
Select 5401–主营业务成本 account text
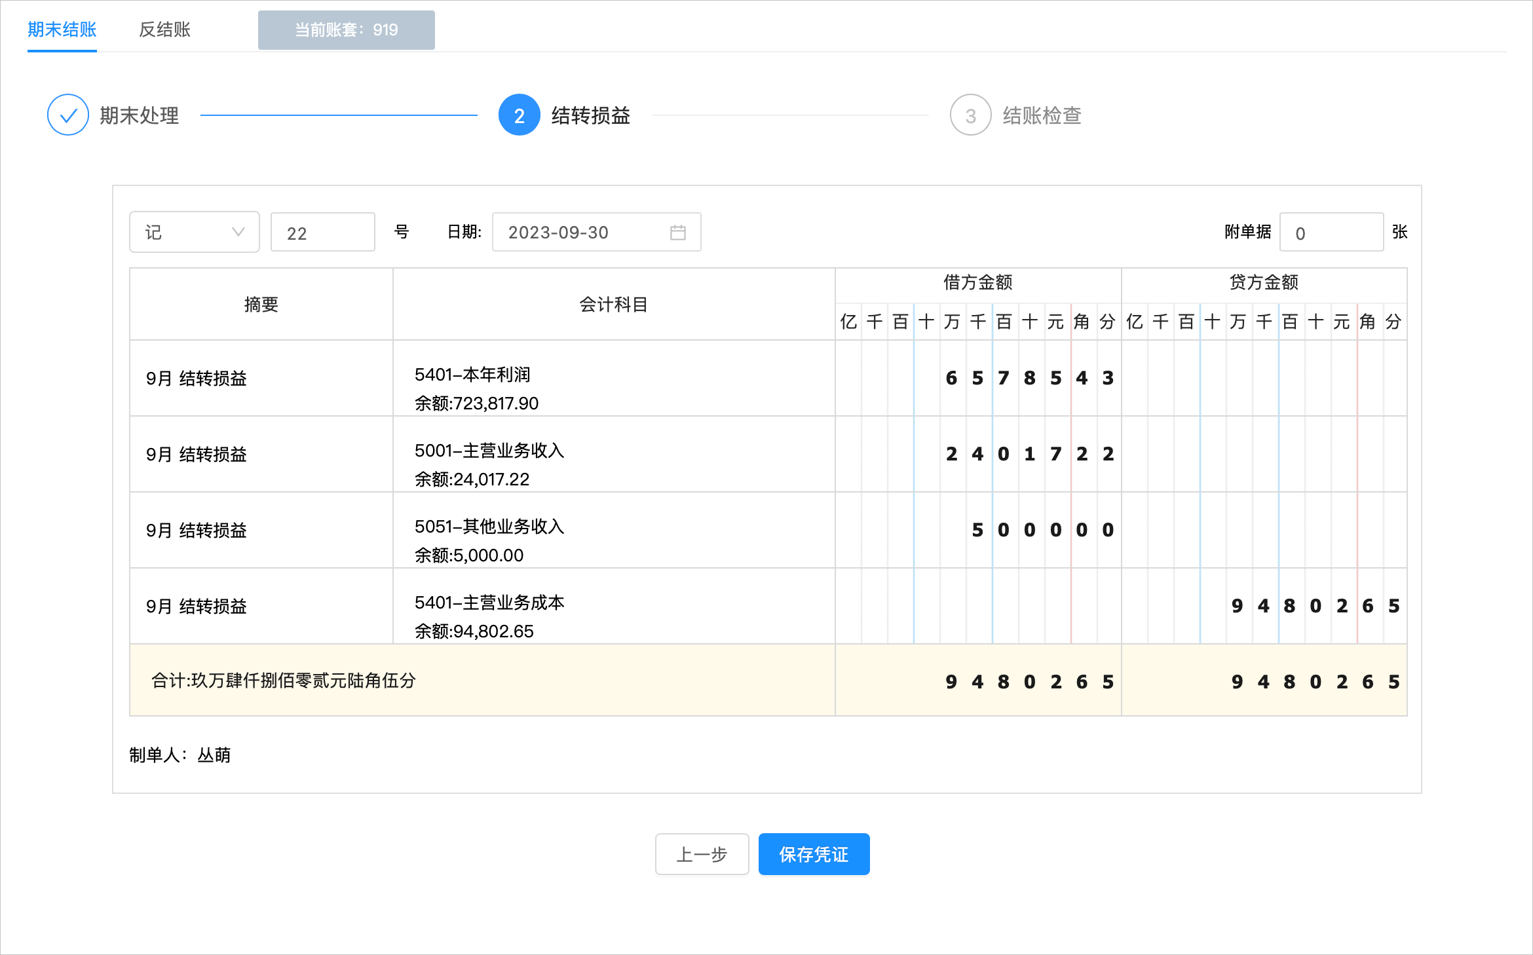pyautogui.click(x=489, y=603)
